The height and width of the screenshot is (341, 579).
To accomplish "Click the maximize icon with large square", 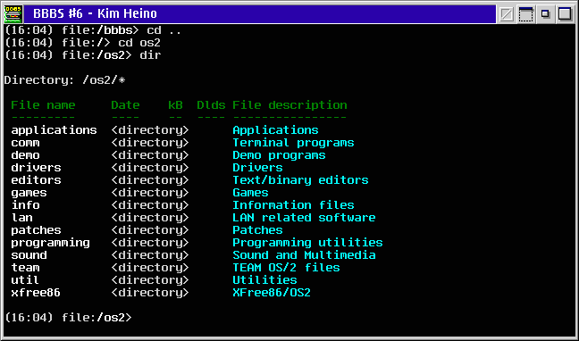I will [565, 14].
